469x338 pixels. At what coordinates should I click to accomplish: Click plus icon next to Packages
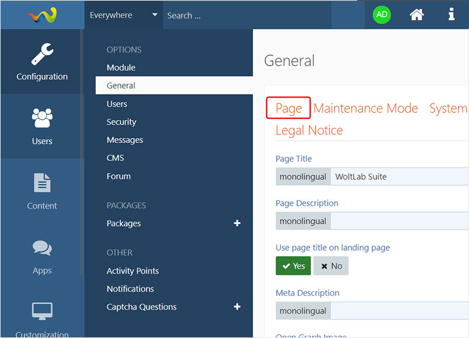pos(237,223)
